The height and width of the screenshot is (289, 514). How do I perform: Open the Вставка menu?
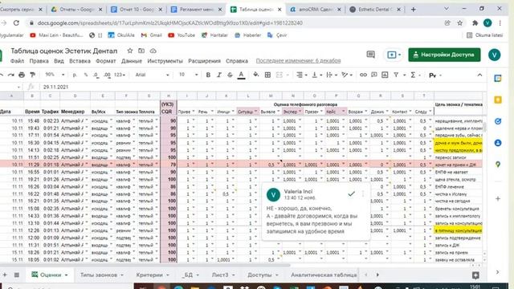80,61
